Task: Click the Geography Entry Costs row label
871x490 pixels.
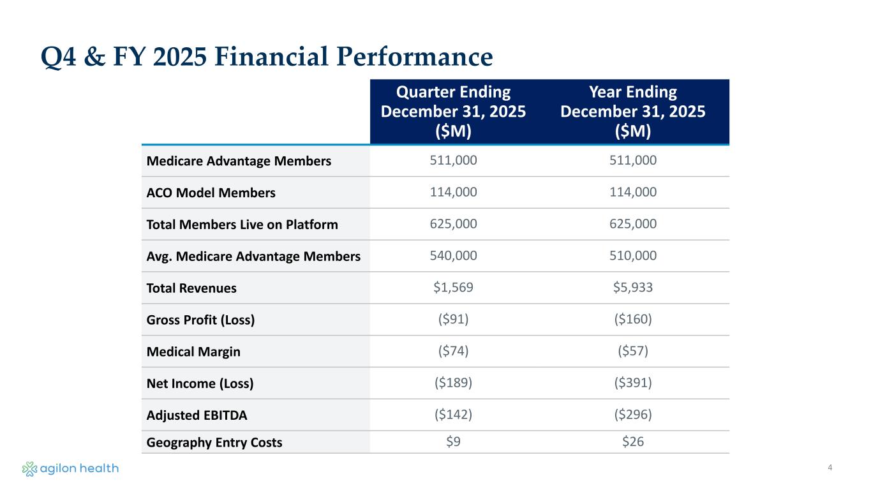Action: [214, 442]
